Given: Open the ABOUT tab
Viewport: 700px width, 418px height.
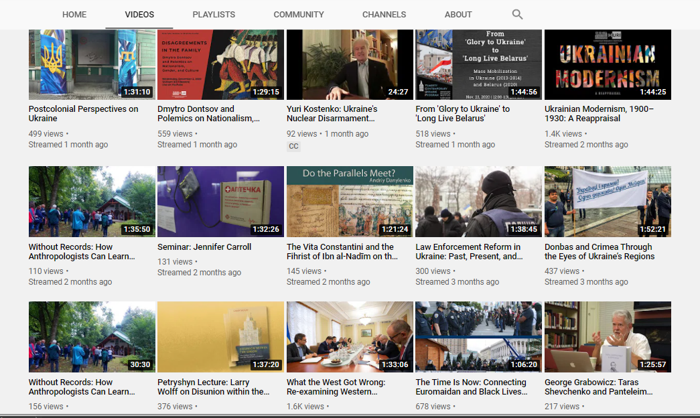Looking at the screenshot, I should 458,14.
